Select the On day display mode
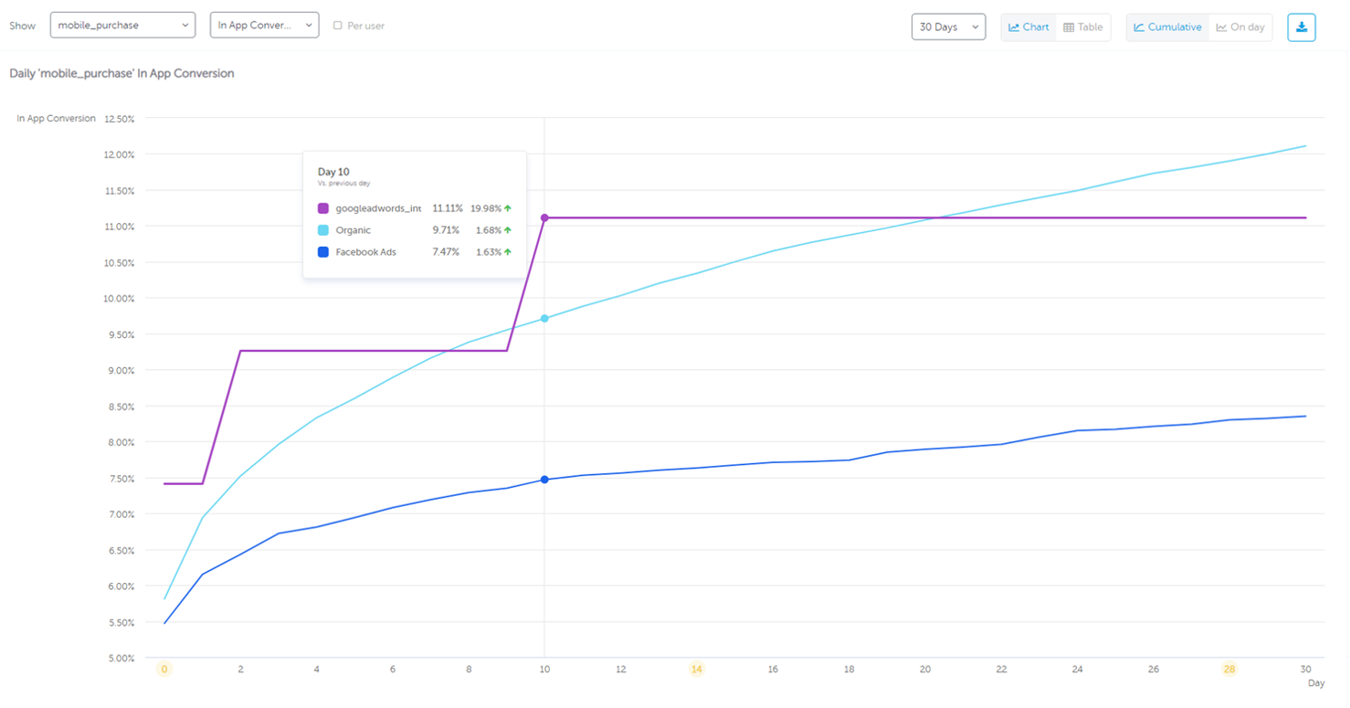The width and height of the screenshot is (1350, 708). click(1240, 27)
